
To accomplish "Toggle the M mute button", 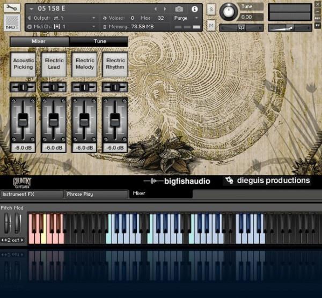I will tap(211, 26).
